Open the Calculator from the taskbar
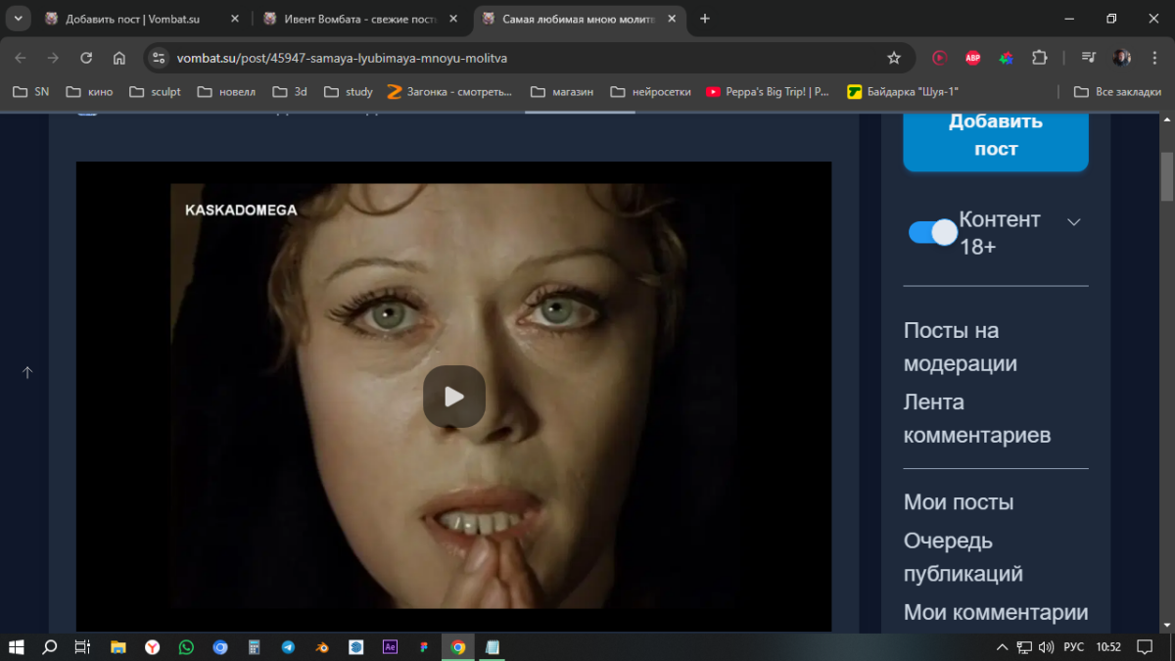 click(254, 647)
